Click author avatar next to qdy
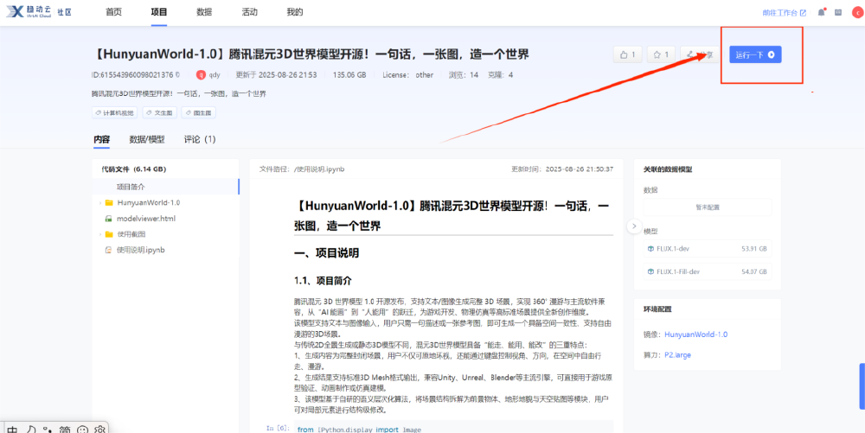 tap(201, 74)
